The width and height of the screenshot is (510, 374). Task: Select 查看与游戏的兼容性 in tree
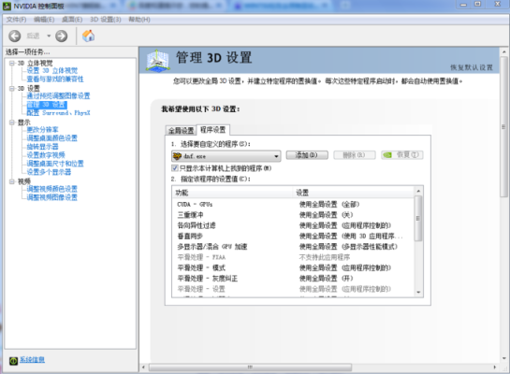[x=55, y=79]
